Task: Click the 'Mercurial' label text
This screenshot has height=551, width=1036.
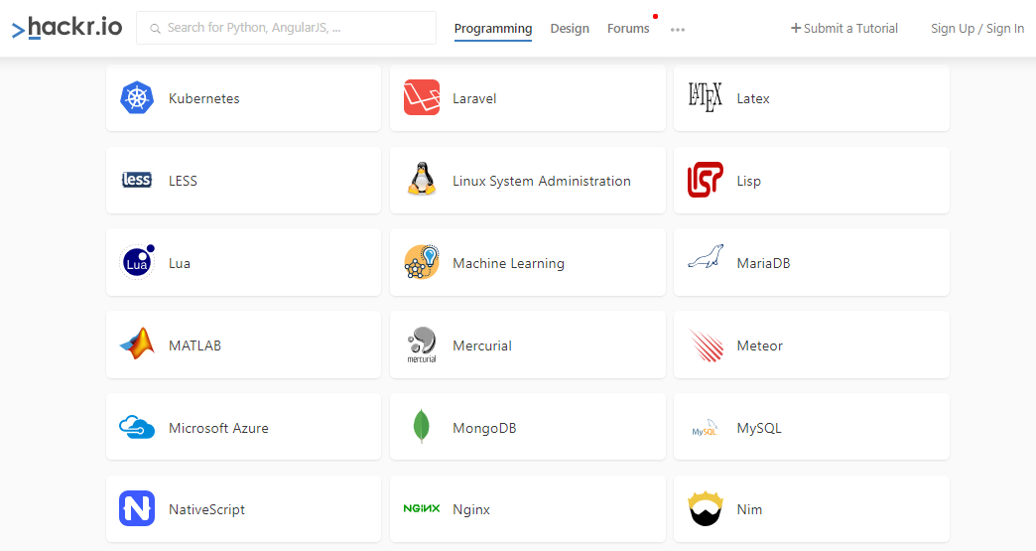Action: tap(481, 345)
